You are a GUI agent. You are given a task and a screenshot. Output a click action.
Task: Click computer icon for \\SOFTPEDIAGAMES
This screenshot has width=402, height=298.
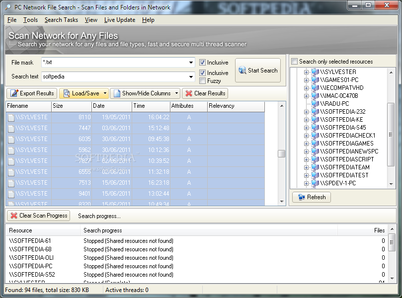[315, 144]
